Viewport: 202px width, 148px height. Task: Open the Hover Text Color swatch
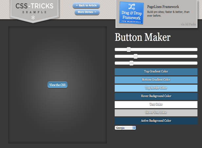(x=156, y=113)
